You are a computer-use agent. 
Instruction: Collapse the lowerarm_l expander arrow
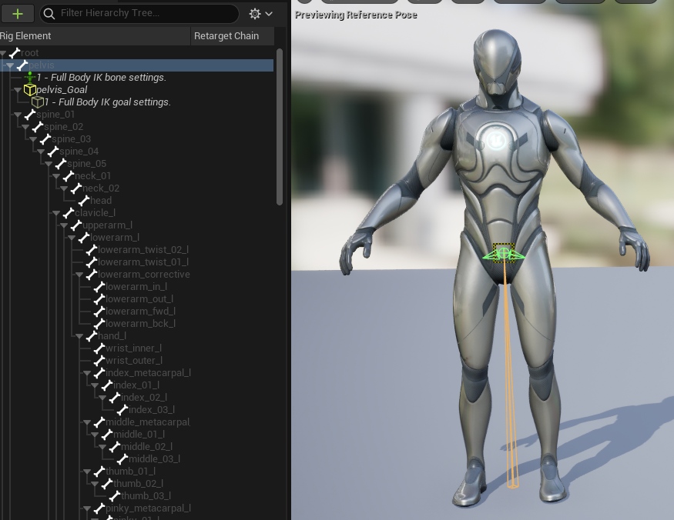[x=72, y=238]
